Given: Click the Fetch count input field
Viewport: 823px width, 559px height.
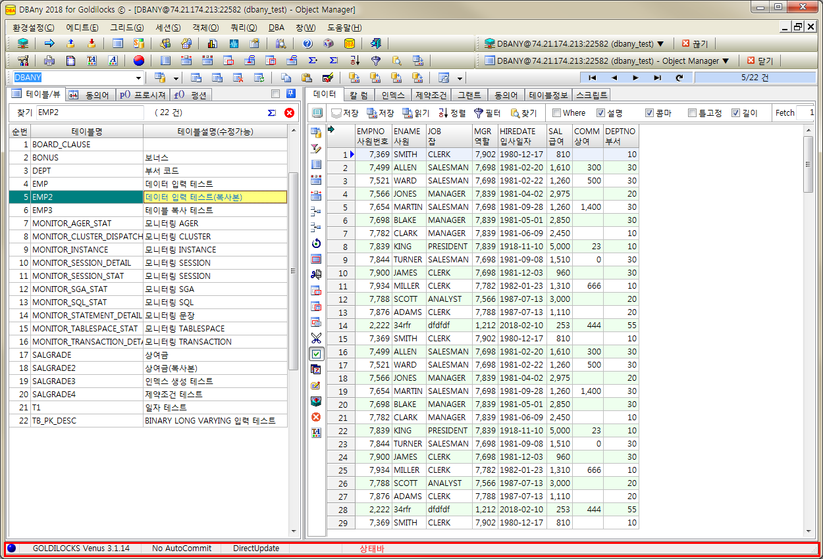Looking at the screenshot, I should tap(806, 112).
